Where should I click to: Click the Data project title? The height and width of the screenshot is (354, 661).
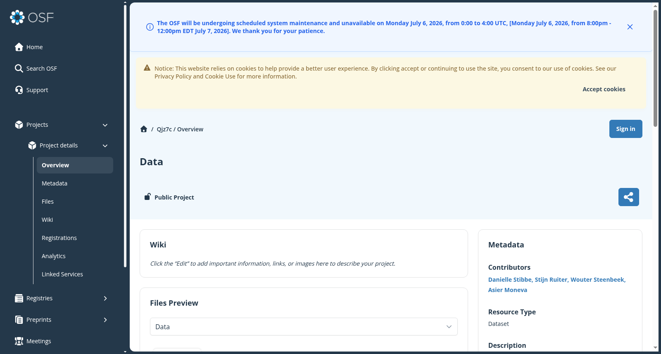coord(152,162)
